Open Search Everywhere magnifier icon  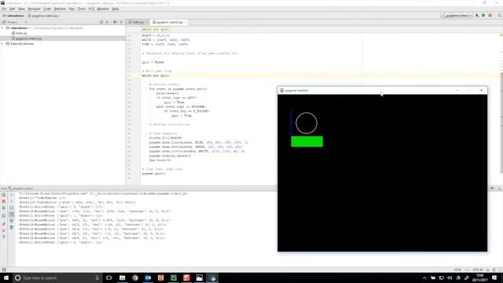coord(500,16)
